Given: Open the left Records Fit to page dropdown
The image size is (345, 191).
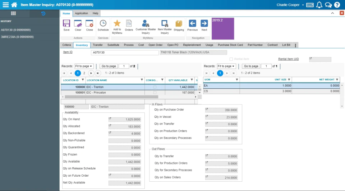Looking at the screenshot, I should [84, 66].
